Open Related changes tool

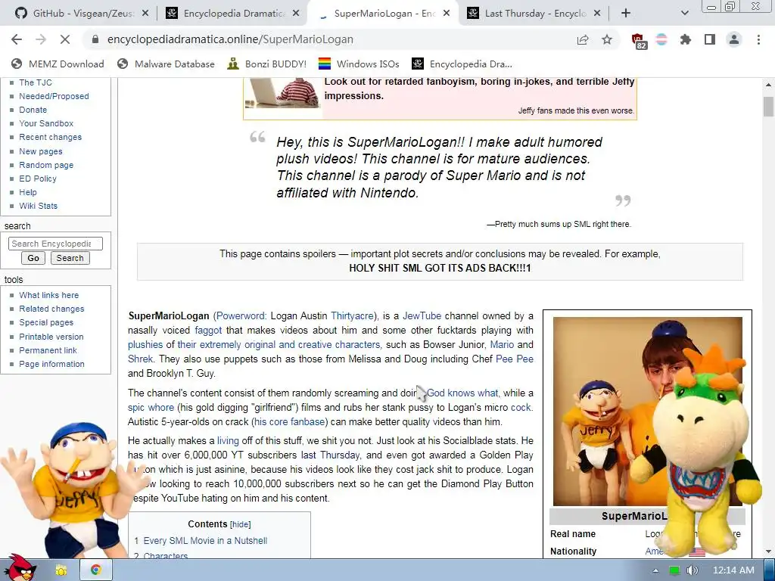[x=51, y=309]
